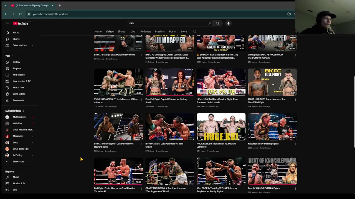Open options menu for Bryce Henry video

tap(295, 99)
